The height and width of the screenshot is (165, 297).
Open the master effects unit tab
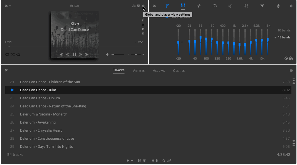click(x=167, y=6)
